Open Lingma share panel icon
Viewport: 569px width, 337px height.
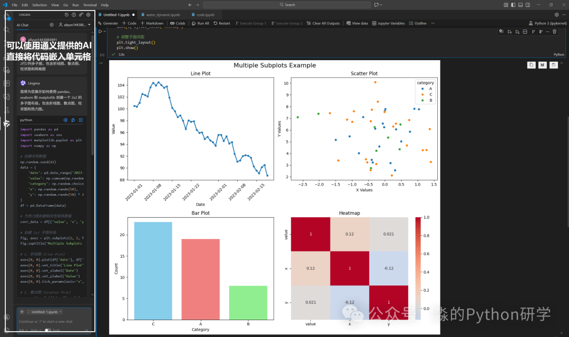(x=81, y=15)
